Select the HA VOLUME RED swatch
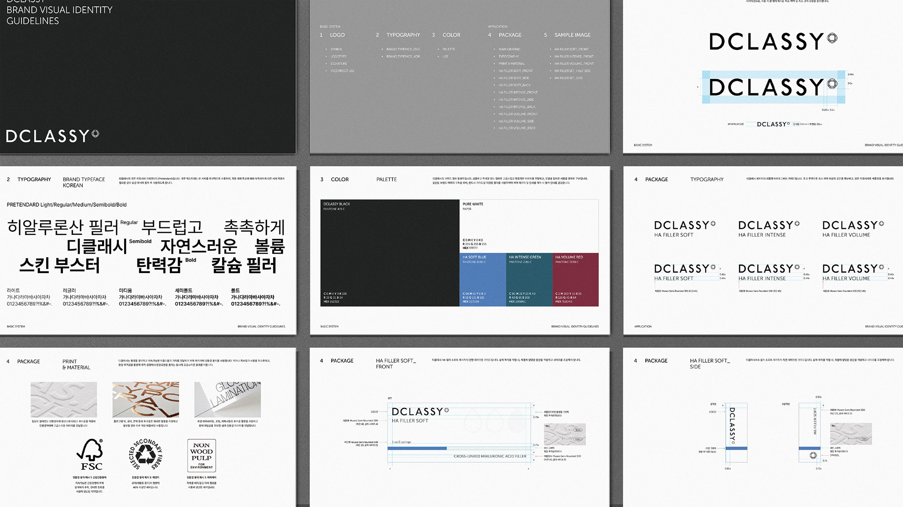The image size is (903, 507). tap(576, 280)
